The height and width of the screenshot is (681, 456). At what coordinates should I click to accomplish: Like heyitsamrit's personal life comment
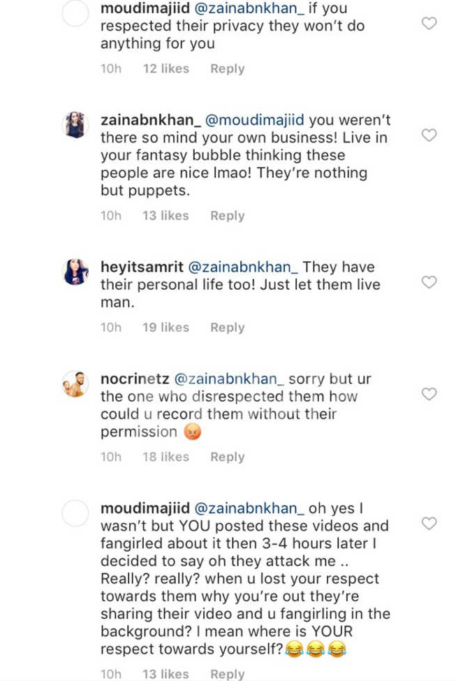(429, 282)
